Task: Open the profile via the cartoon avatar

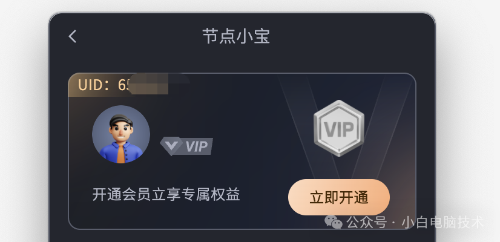Action: click(121, 134)
